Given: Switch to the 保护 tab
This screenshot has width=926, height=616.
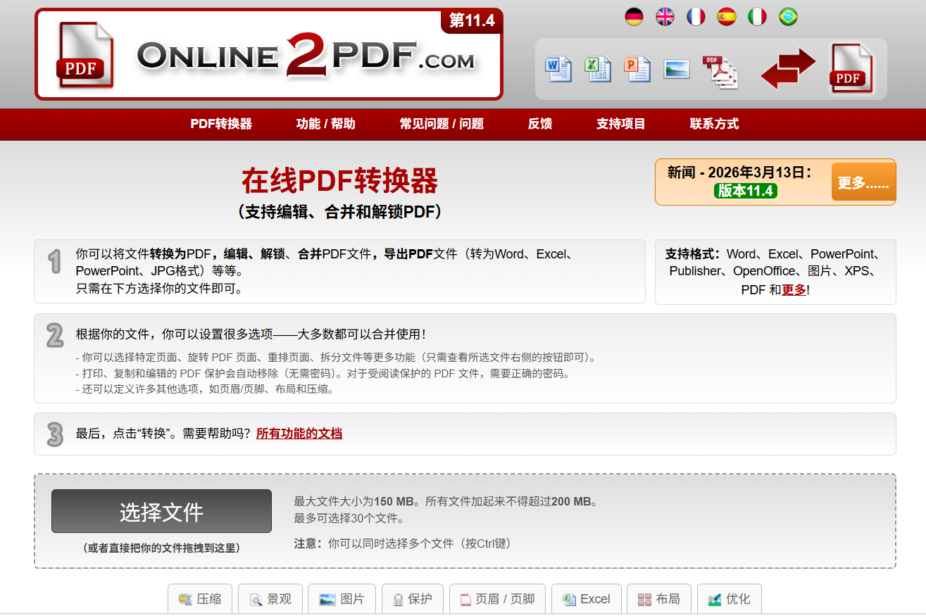Looking at the screenshot, I should (x=413, y=599).
